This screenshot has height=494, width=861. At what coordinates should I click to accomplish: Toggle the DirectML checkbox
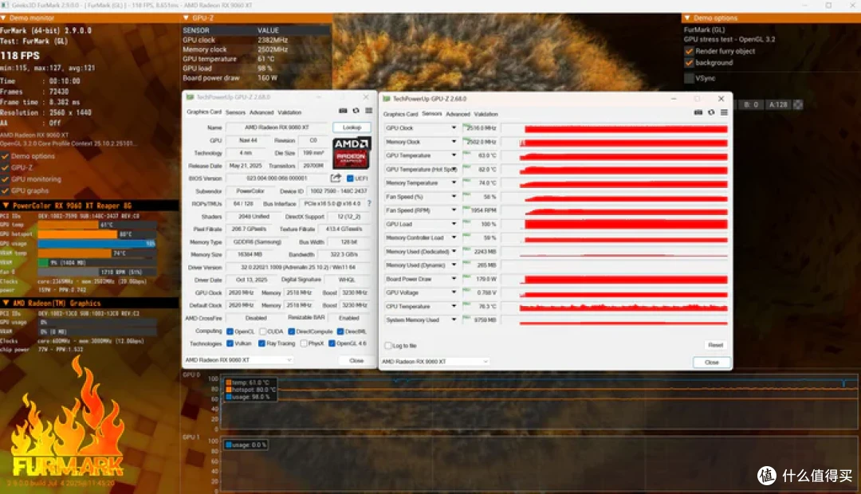coord(340,331)
